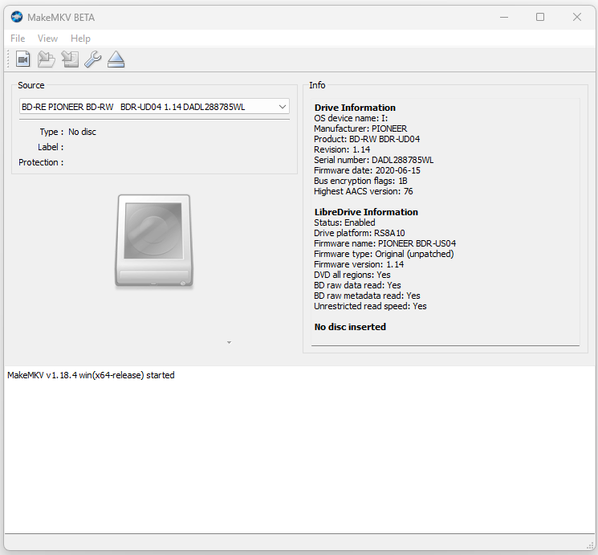Click the 'Drive Information' heading
This screenshot has height=555, width=598.
pos(355,108)
